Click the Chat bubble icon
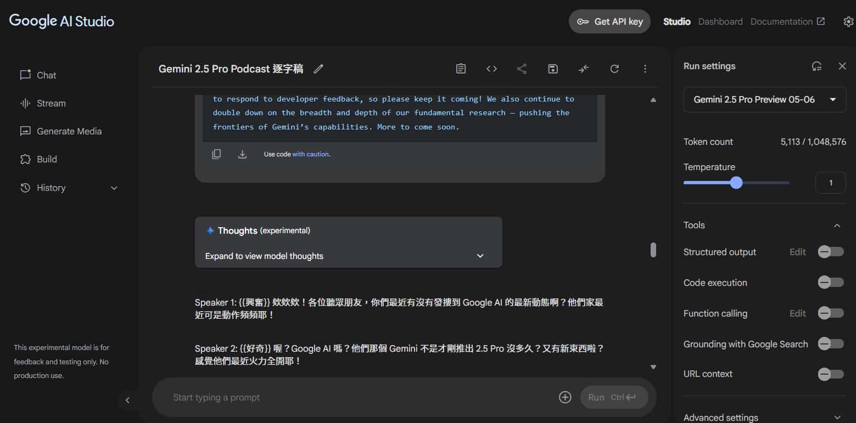The width and height of the screenshot is (856, 423). tap(25, 75)
